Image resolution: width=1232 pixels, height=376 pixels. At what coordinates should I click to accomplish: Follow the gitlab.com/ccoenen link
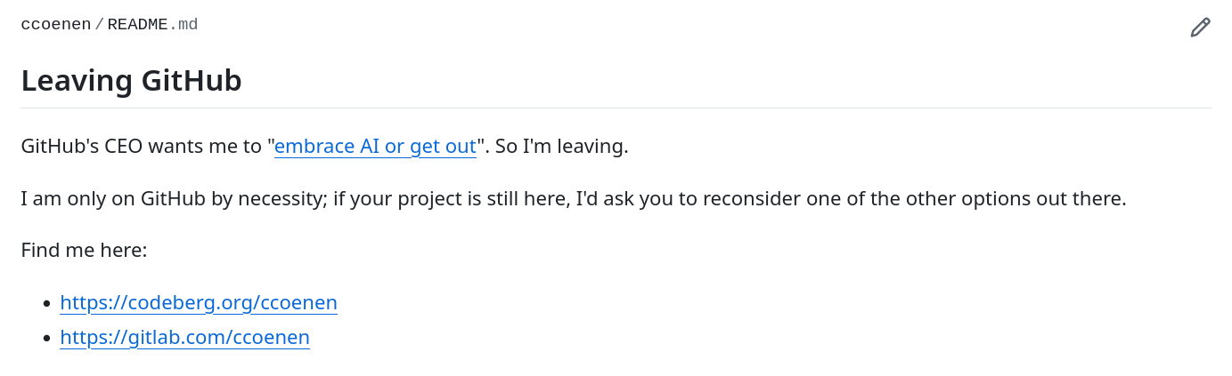click(184, 337)
